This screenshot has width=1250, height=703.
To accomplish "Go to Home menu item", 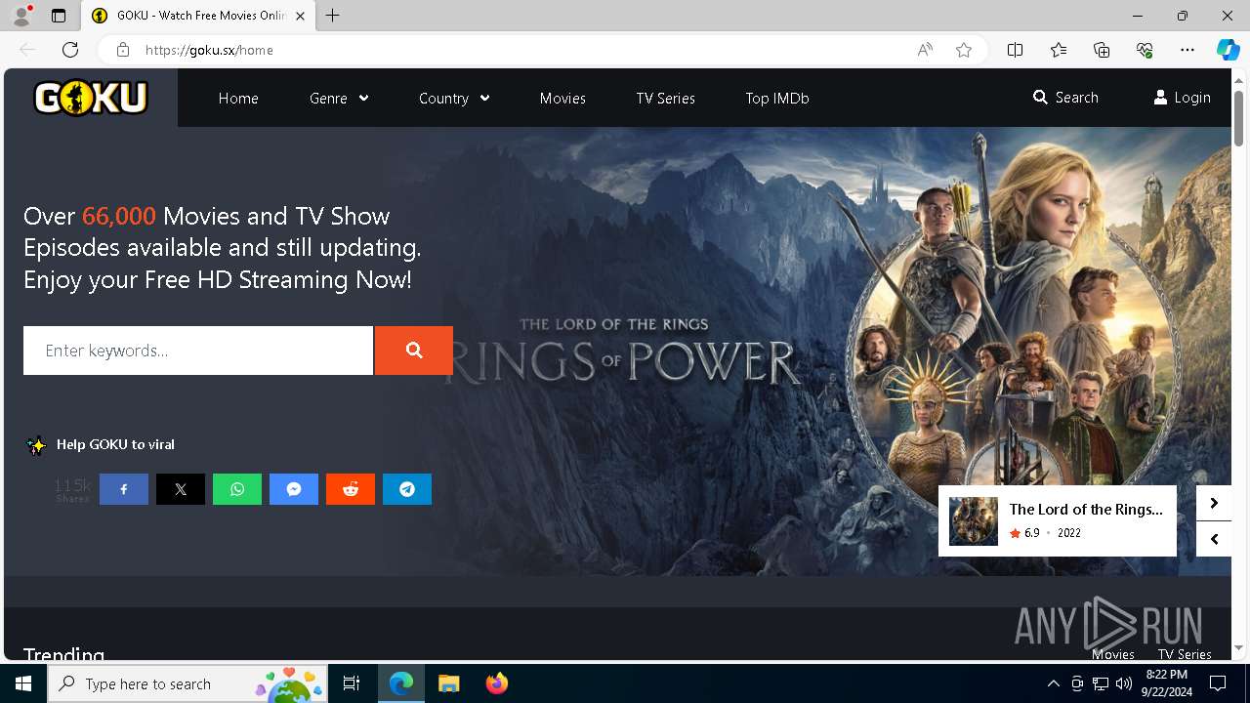I will coord(238,98).
